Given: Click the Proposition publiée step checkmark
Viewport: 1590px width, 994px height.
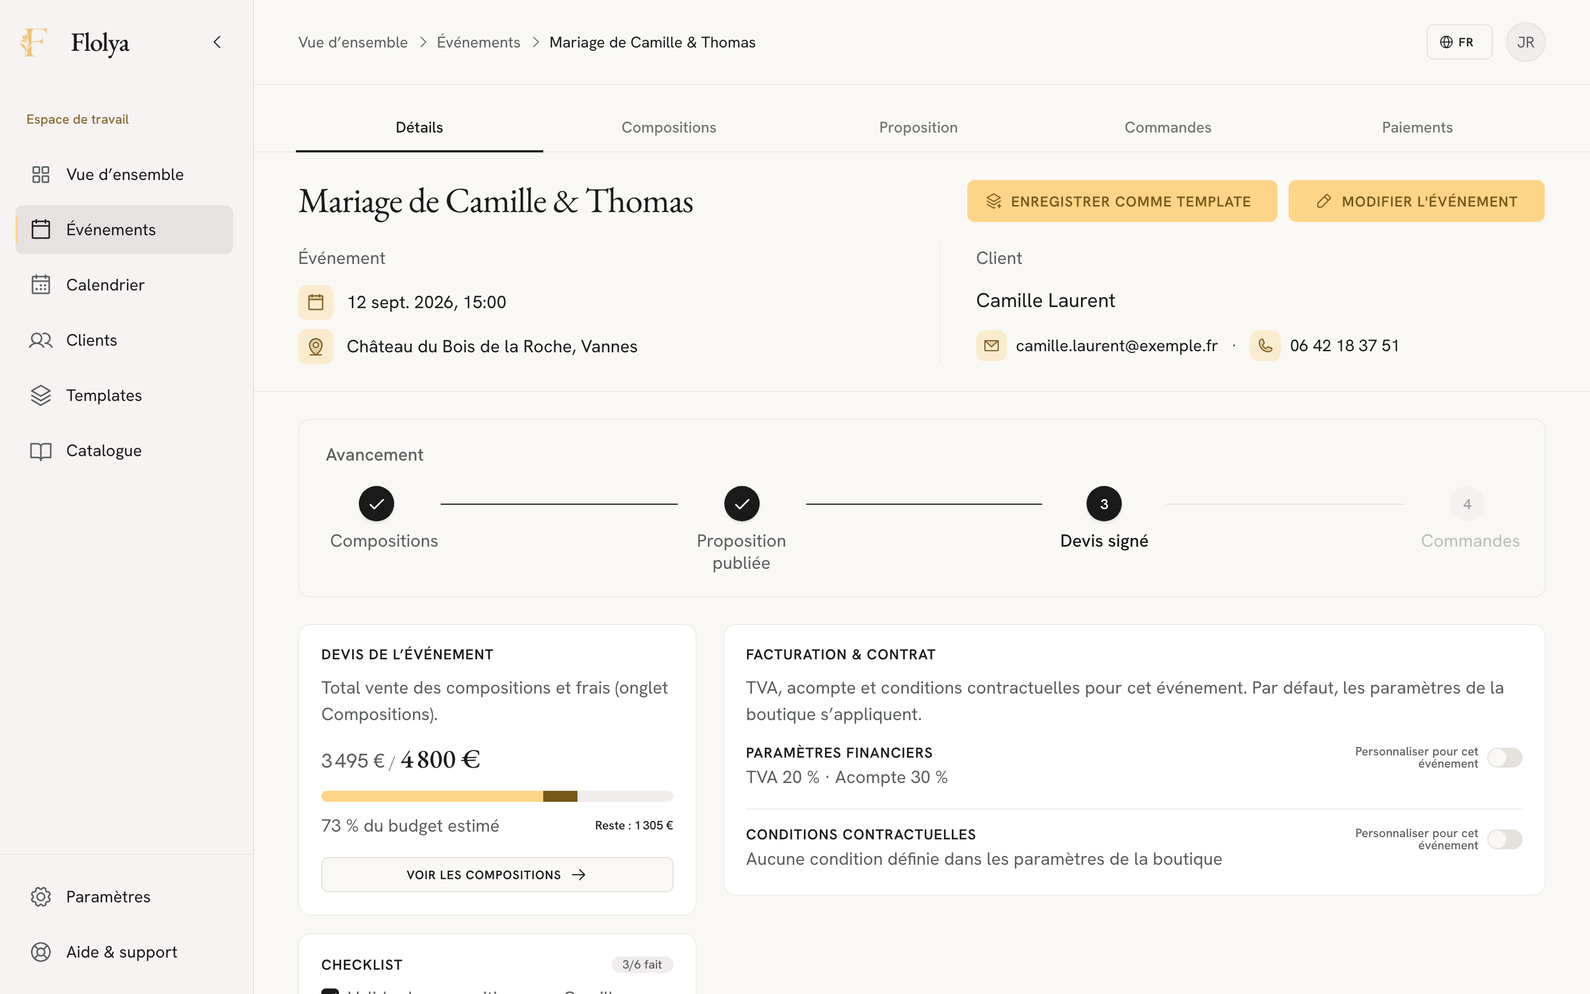Looking at the screenshot, I should 741,504.
